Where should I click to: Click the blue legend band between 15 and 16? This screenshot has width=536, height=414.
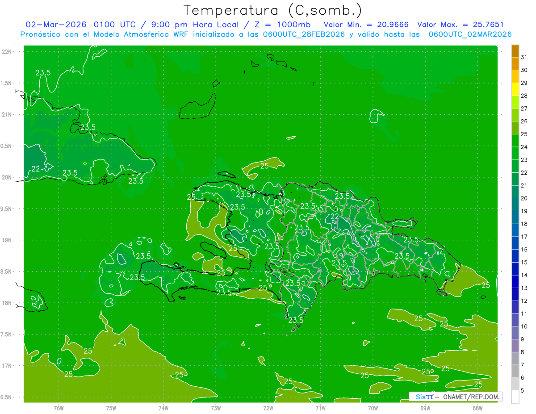pyautogui.click(x=515, y=255)
